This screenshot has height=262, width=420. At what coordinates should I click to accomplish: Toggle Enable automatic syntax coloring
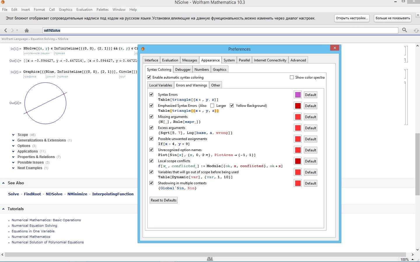point(149,77)
